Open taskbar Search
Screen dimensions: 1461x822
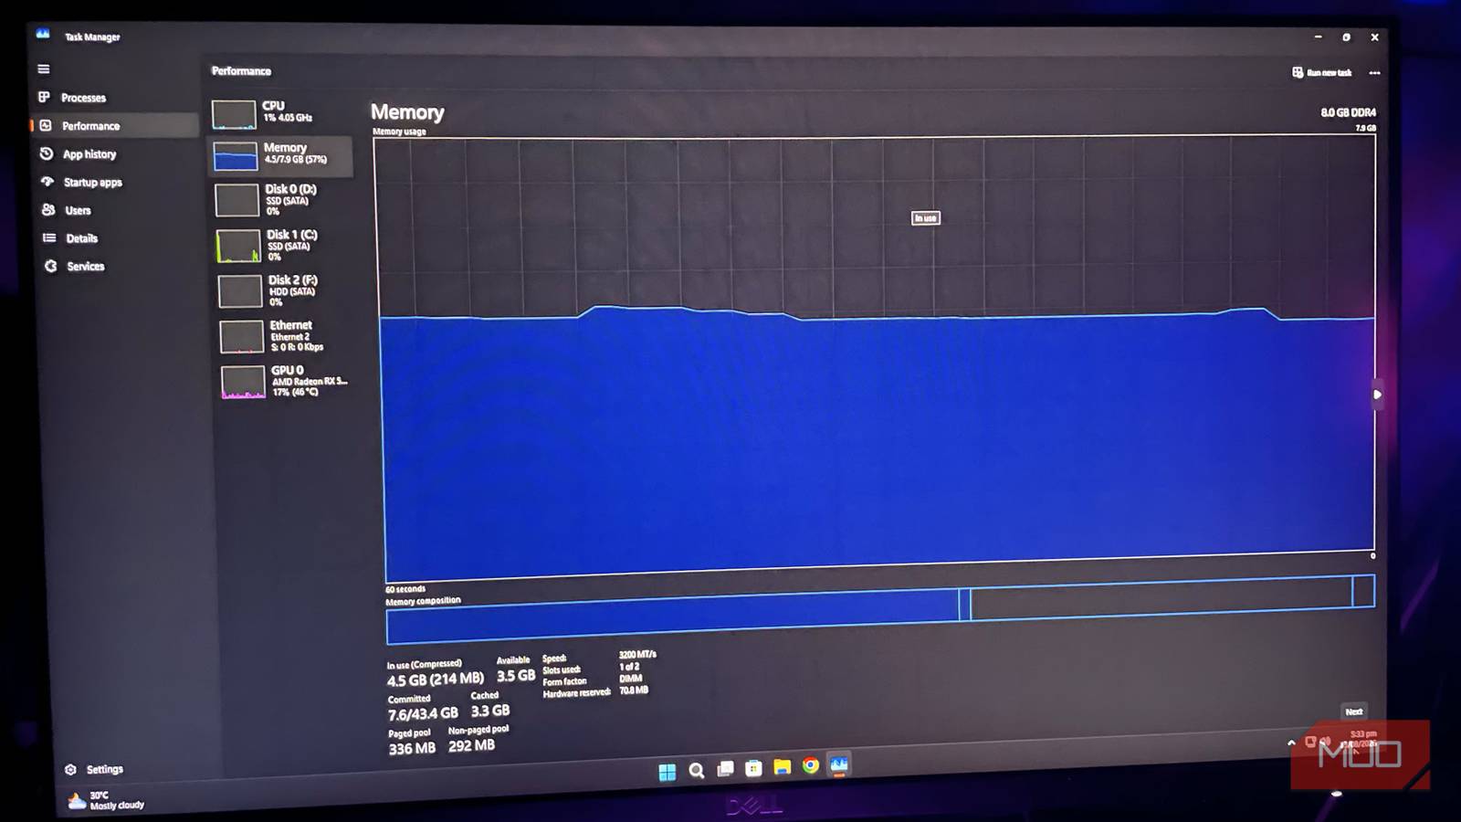pos(696,770)
